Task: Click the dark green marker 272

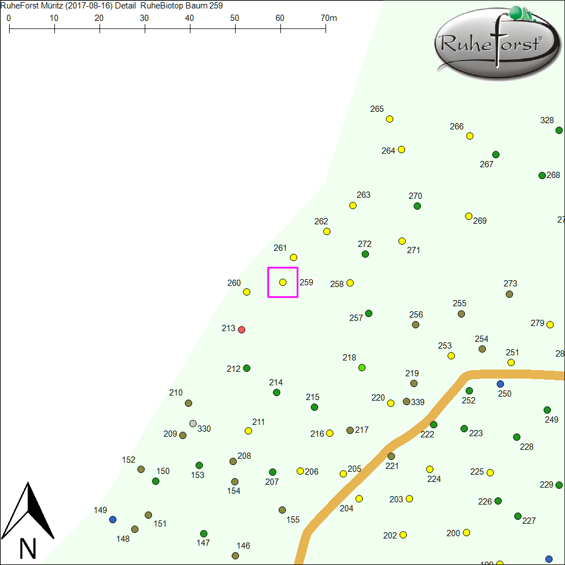Action: tap(365, 254)
